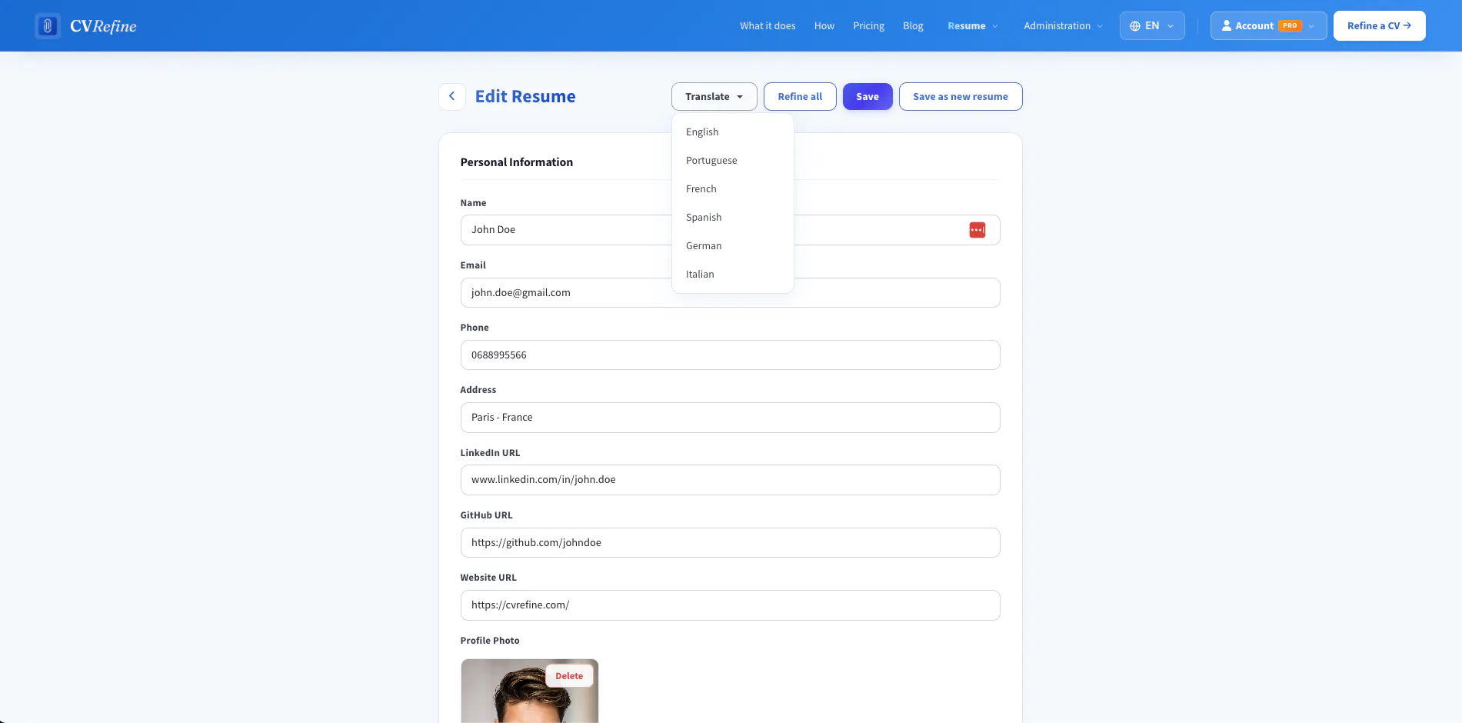Click the Refine all button
This screenshot has width=1462, height=723.
coord(800,97)
